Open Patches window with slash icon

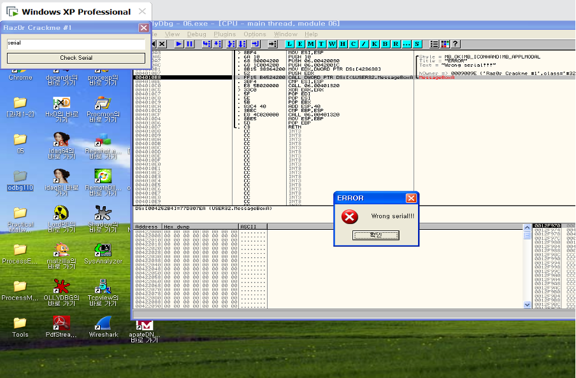click(364, 44)
